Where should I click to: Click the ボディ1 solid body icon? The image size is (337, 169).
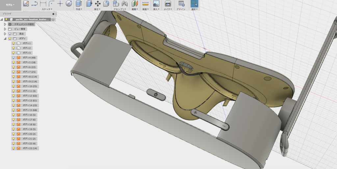point(18,43)
